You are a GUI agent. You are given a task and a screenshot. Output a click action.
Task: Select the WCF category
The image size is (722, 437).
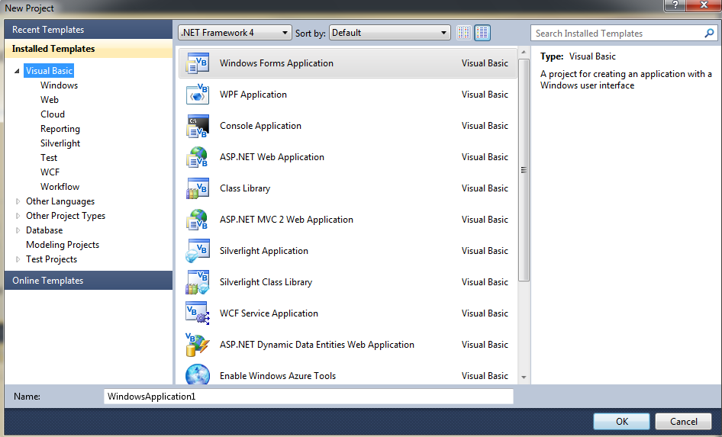50,172
